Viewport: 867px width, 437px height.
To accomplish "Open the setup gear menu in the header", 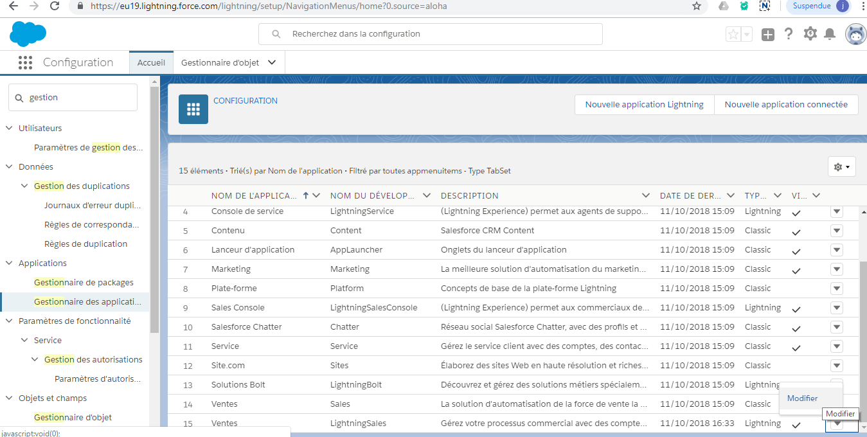I will (x=810, y=34).
